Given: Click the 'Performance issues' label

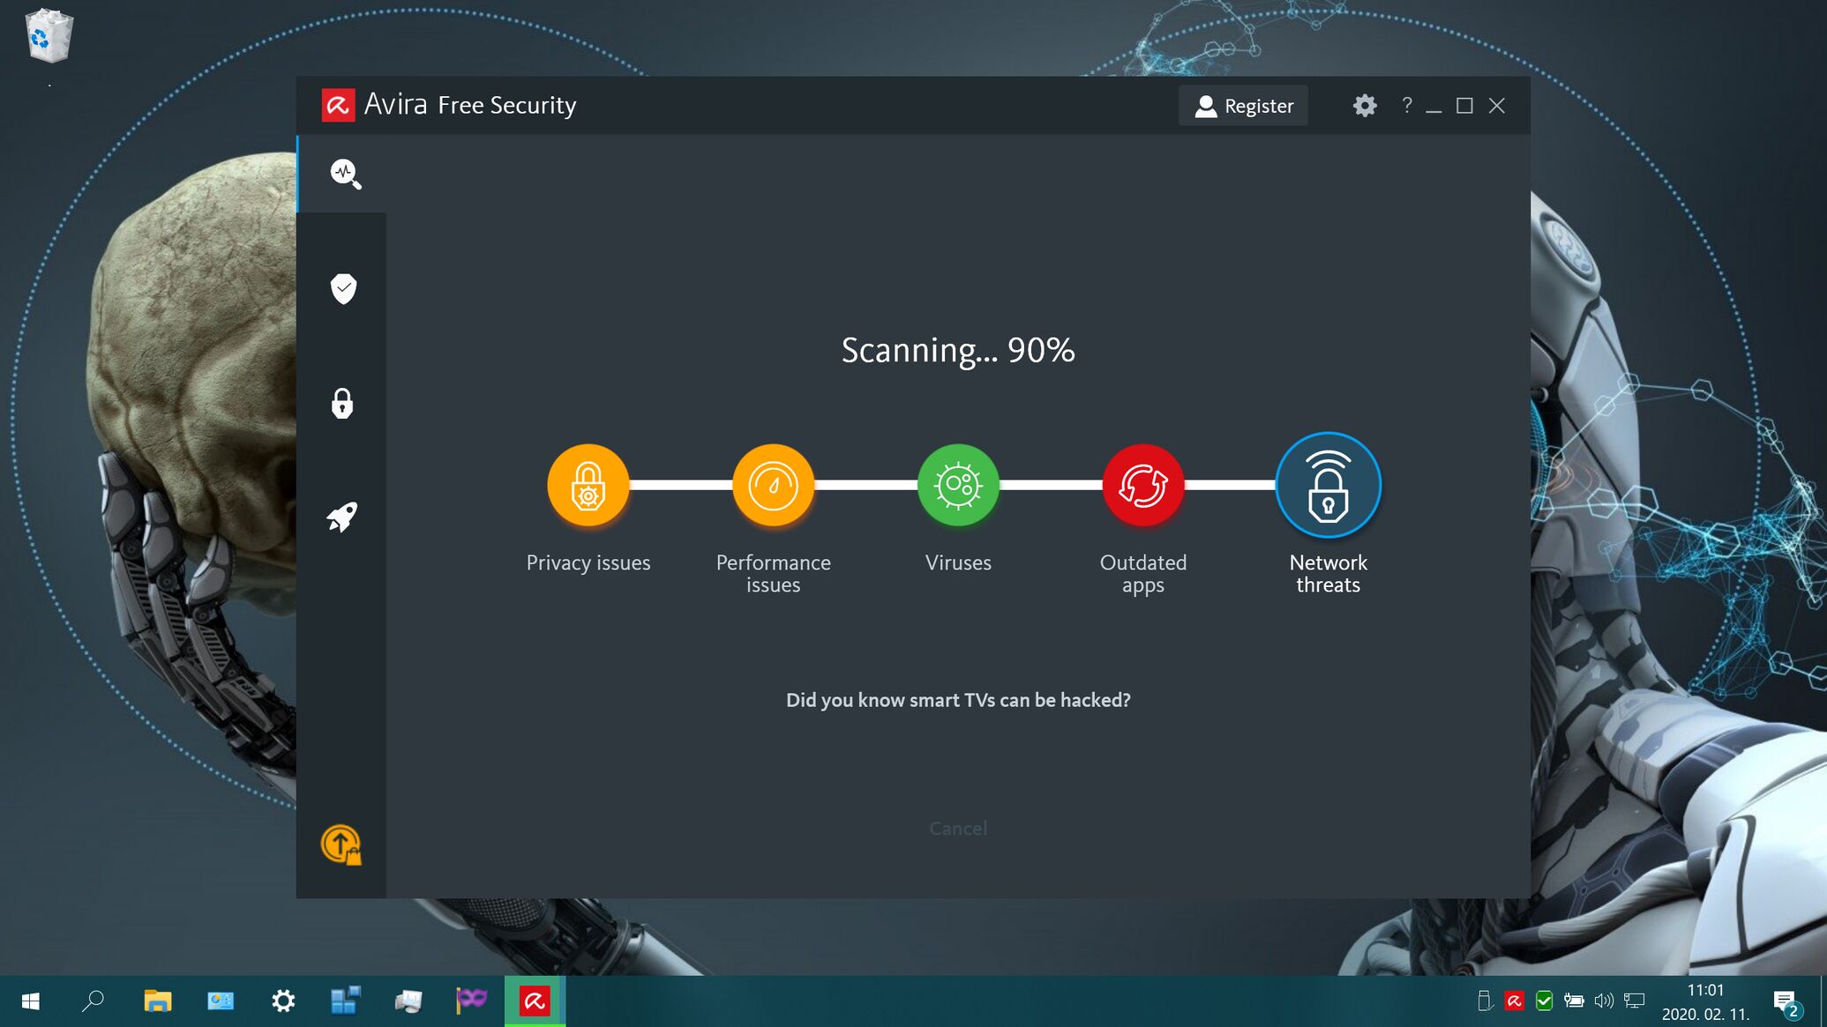Looking at the screenshot, I should (773, 574).
